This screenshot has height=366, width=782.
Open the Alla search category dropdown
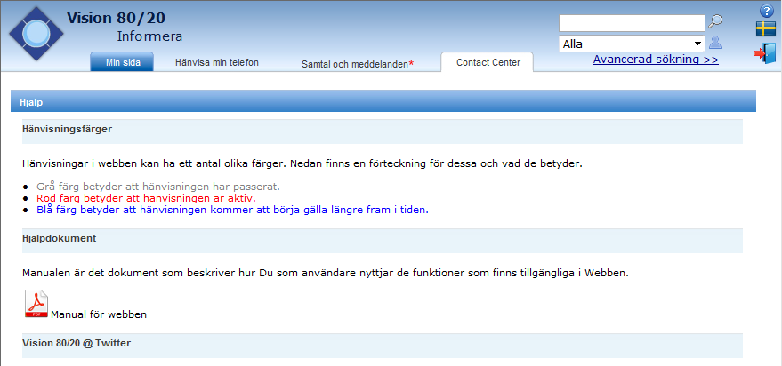click(x=632, y=44)
